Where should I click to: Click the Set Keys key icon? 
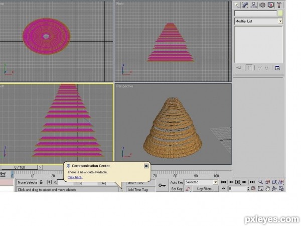[x=162, y=185]
